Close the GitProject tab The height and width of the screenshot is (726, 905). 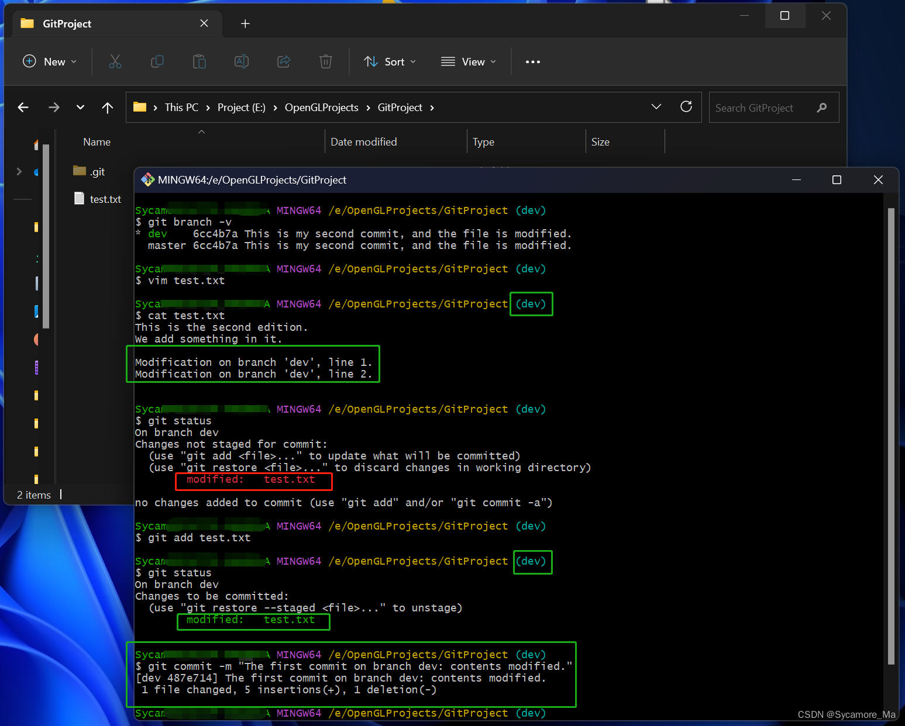(204, 23)
